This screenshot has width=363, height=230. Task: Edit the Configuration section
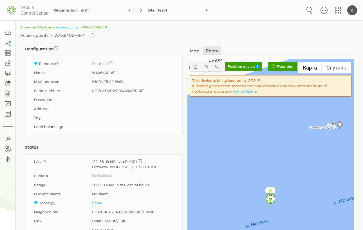point(56,48)
